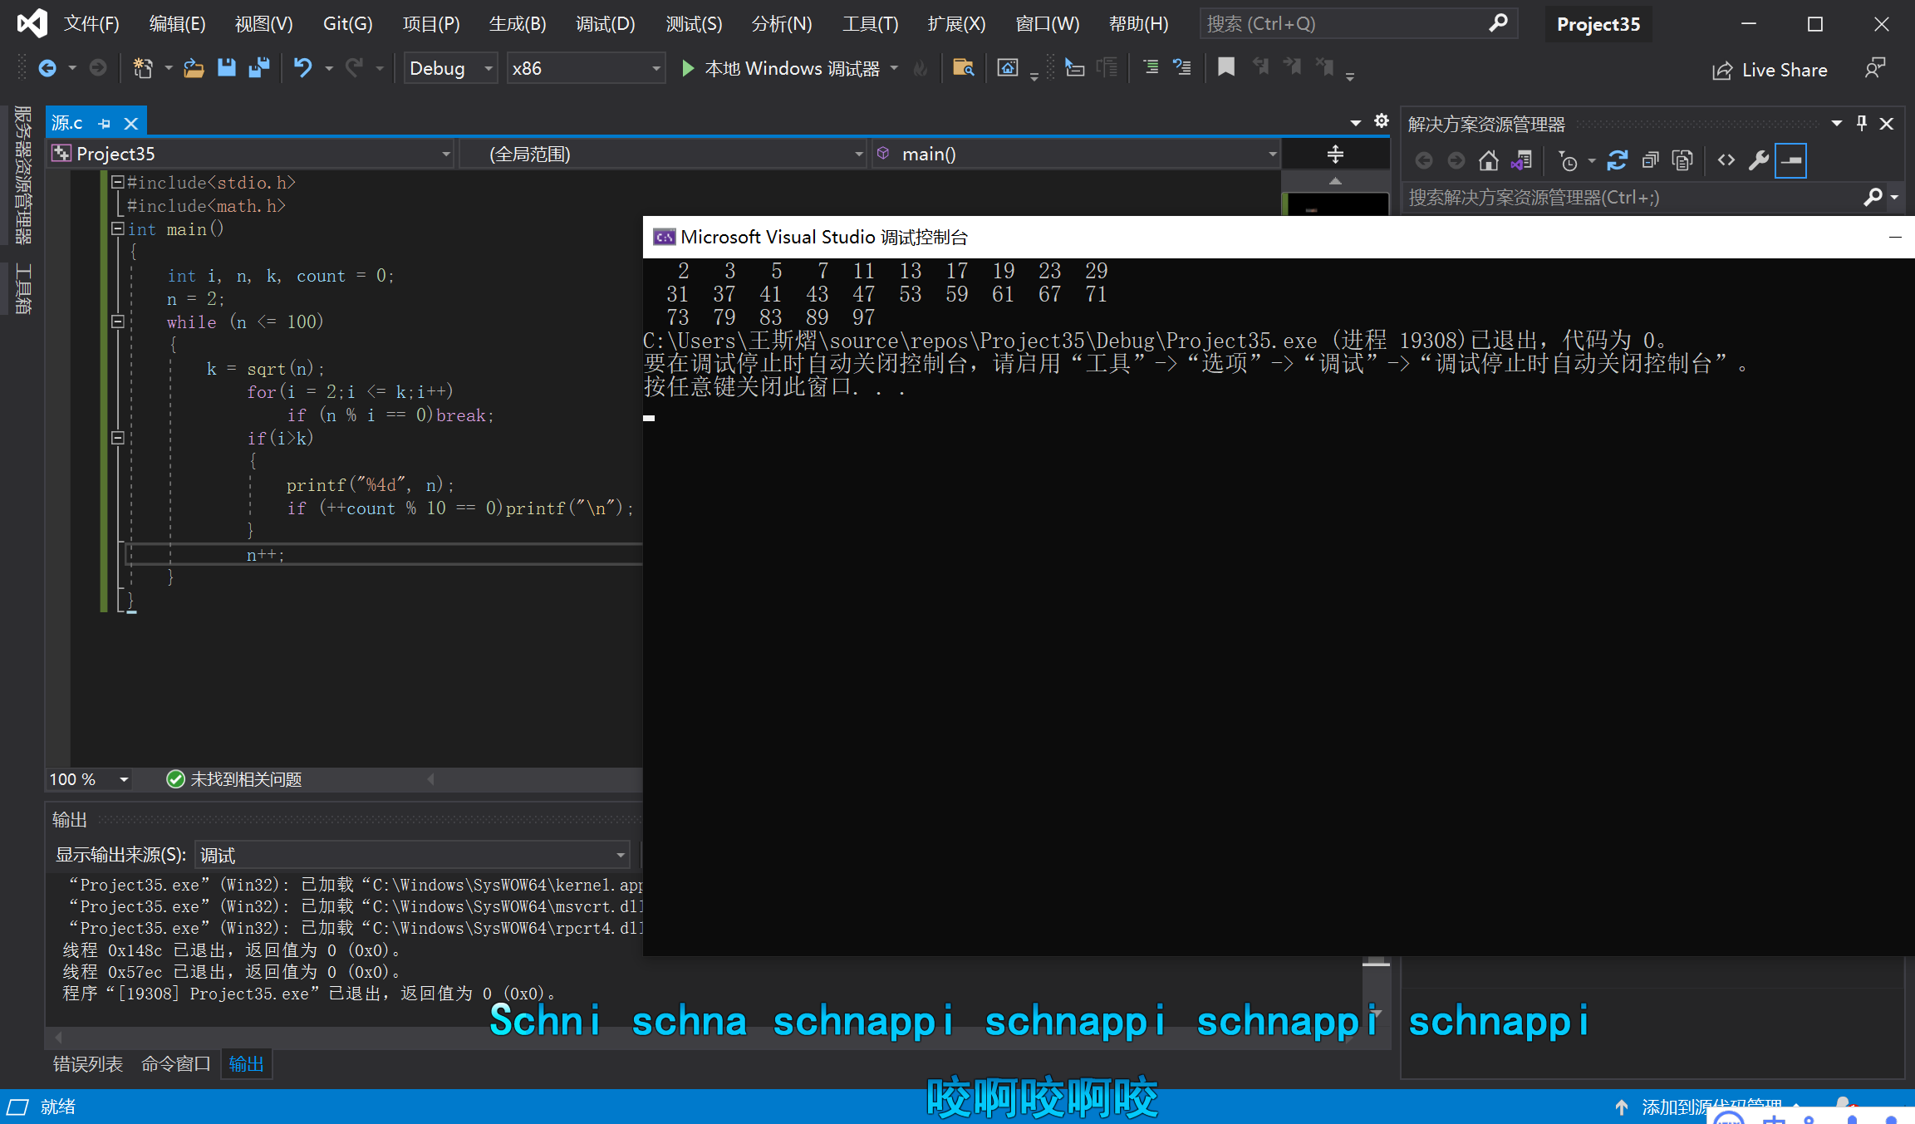Image resolution: width=1915 pixels, height=1124 pixels.
Task: Click Collapse All icon in Solution Explorer
Action: click(x=1650, y=160)
